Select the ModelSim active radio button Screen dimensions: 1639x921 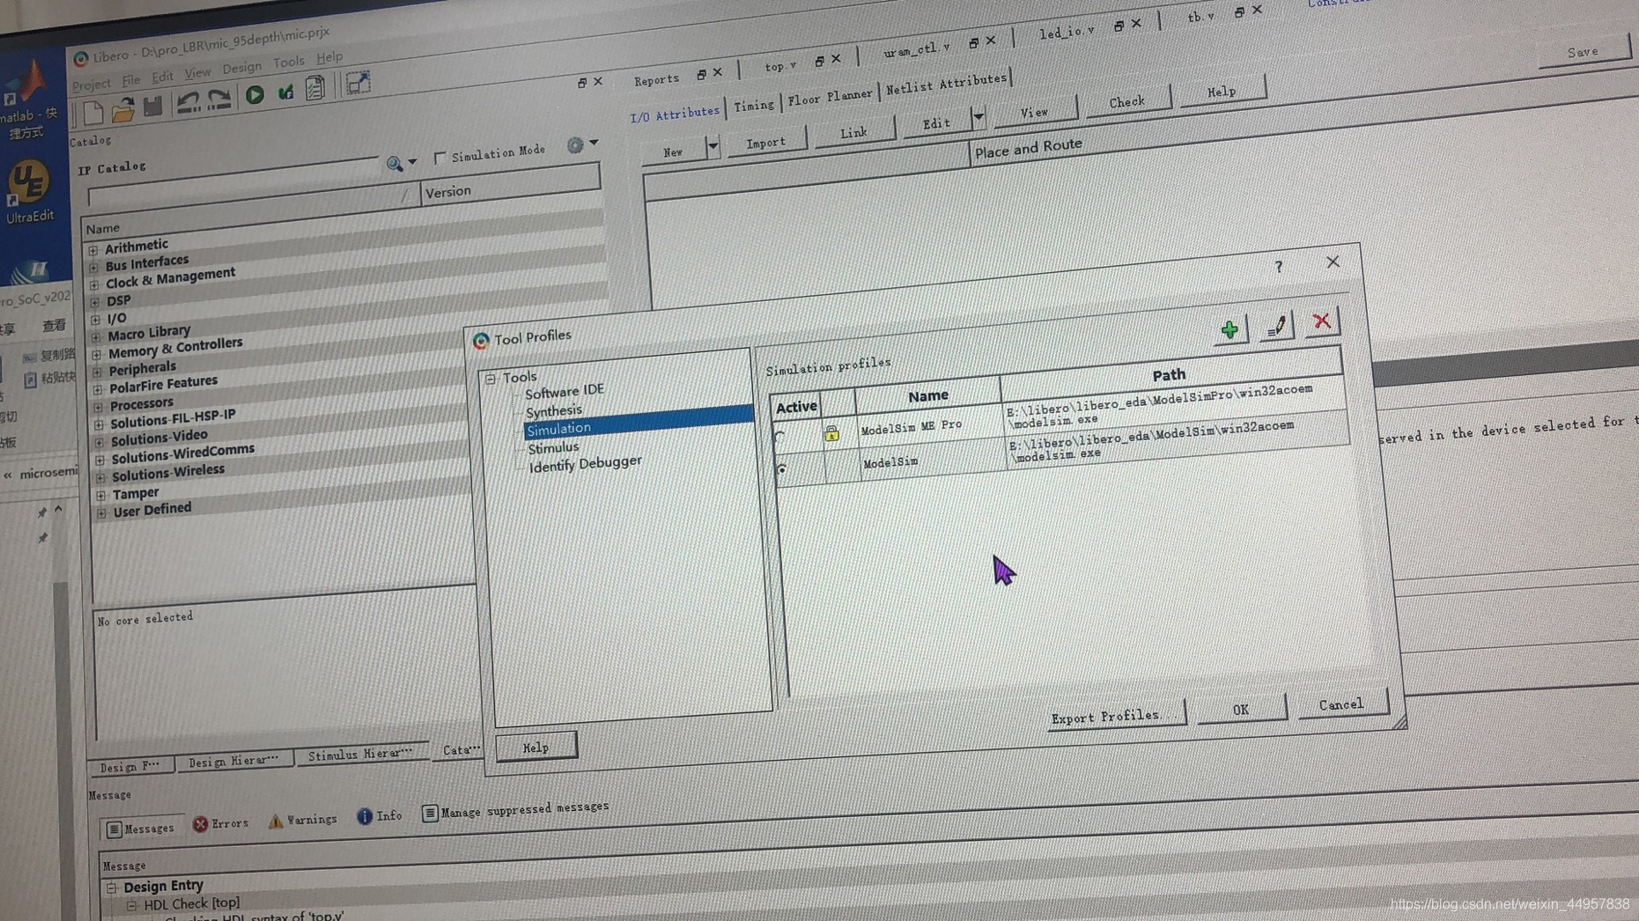click(781, 470)
